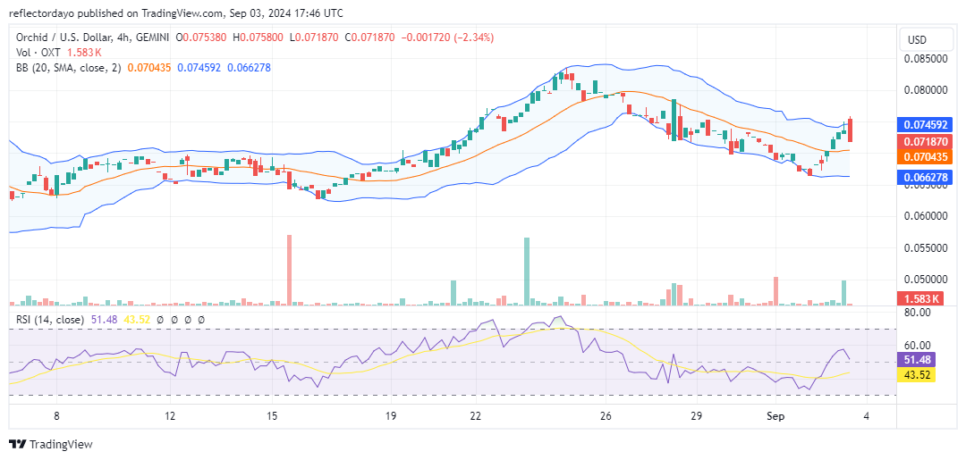Click the −0.001720 (−2.34%) change value

tap(448, 38)
